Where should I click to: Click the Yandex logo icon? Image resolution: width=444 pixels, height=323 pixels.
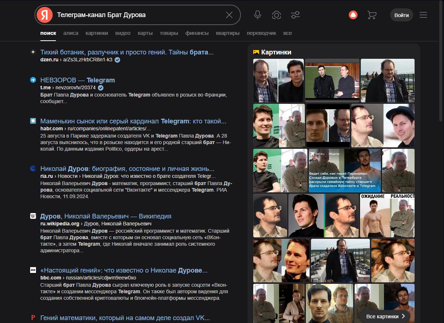(x=44, y=15)
